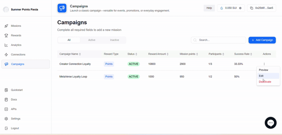Sort by Campaign Name column arrows

point(80,54)
